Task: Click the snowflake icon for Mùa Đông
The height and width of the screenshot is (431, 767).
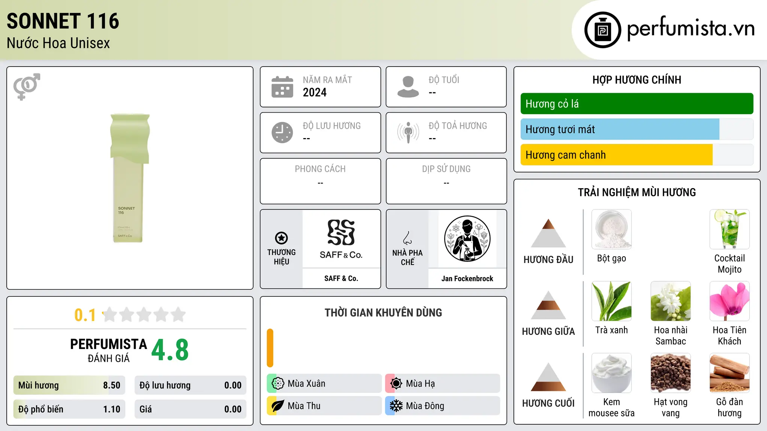Action: 396,406
